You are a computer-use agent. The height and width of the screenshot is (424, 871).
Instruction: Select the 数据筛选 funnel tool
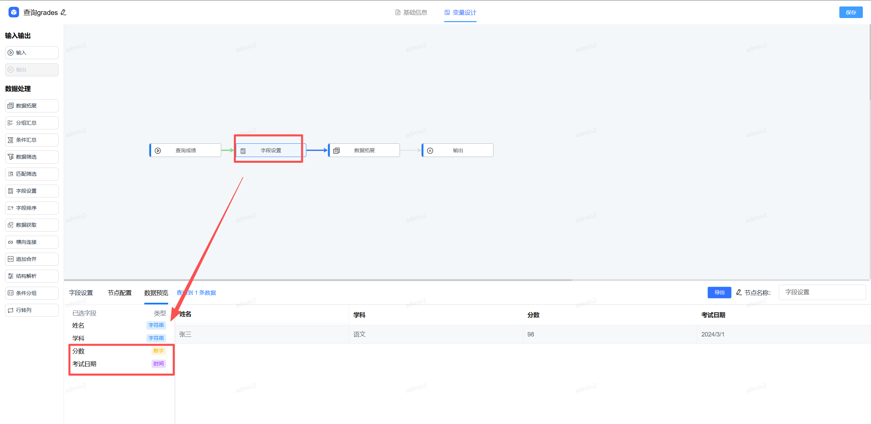pyautogui.click(x=32, y=157)
